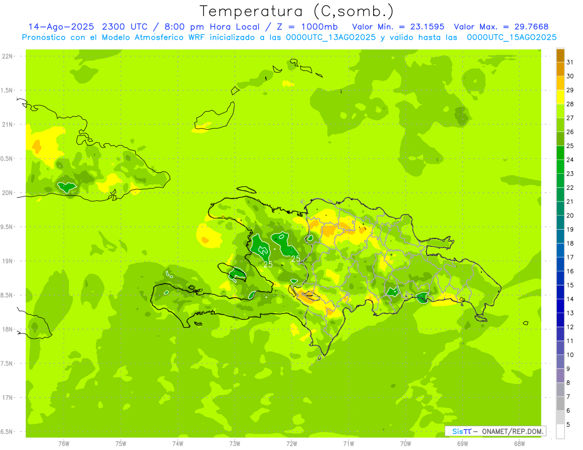Pick the yellow colorbar swatch between 28 and 29

click(560, 97)
